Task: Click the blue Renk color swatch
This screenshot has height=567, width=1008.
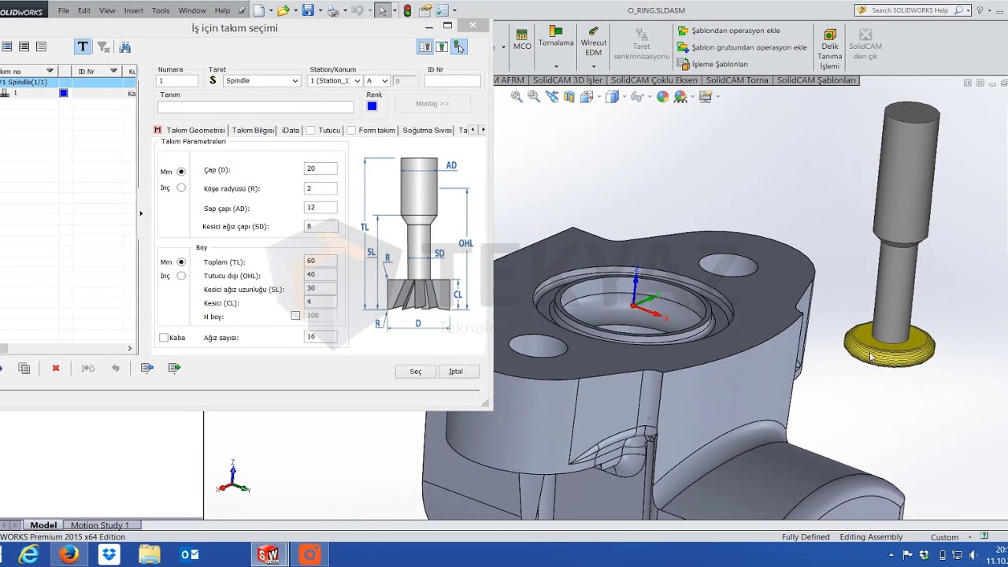Action: click(372, 106)
